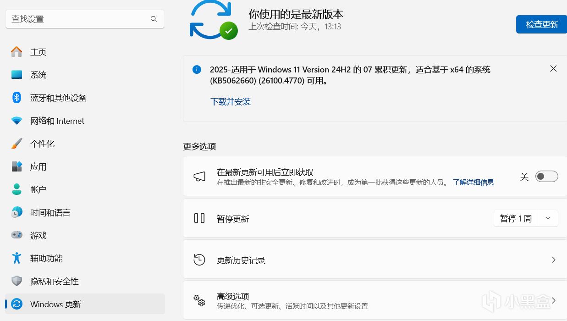Click the 你使用的是最新版本 heading

pos(296,14)
